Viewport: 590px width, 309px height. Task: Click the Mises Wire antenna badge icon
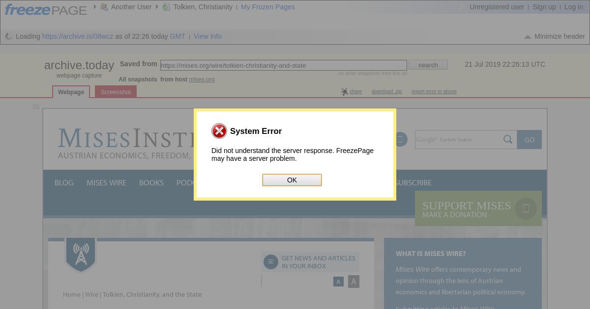coord(81,255)
